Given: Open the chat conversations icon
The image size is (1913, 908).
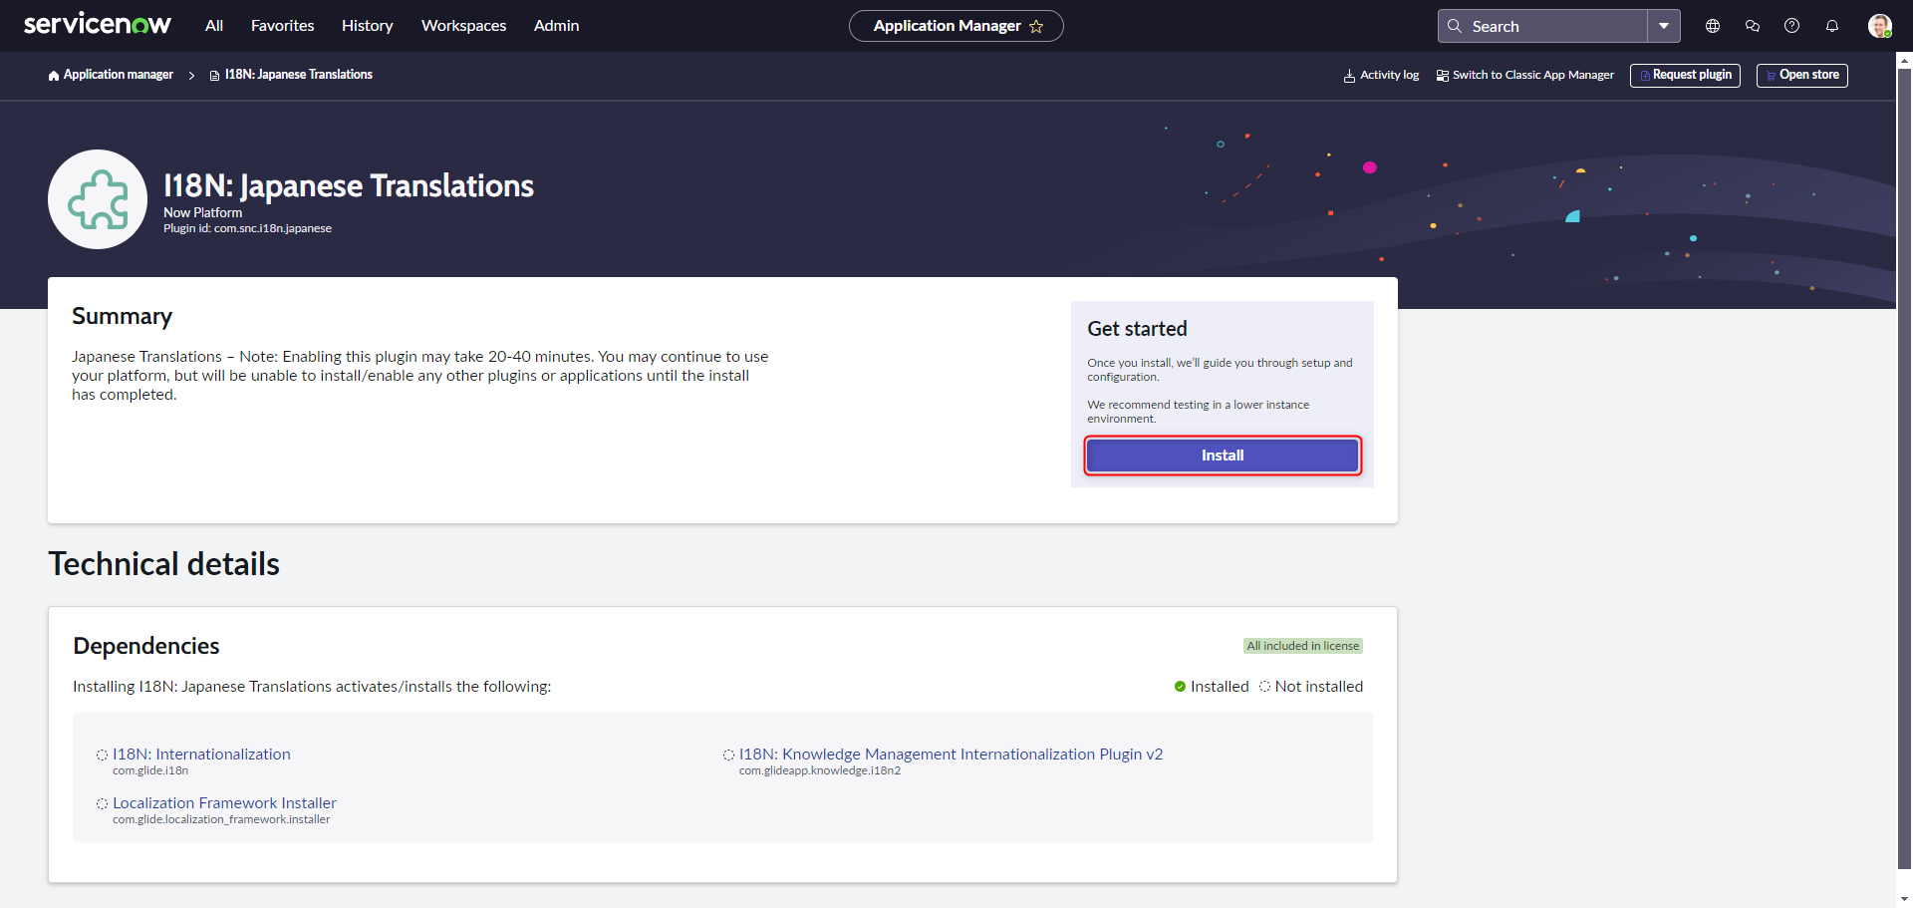Looking at the screenshot, I should coord(1753,26).
